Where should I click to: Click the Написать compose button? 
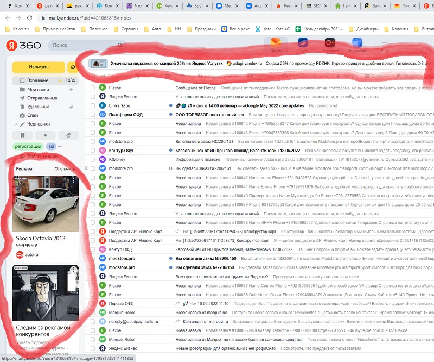tap(39, 67)
